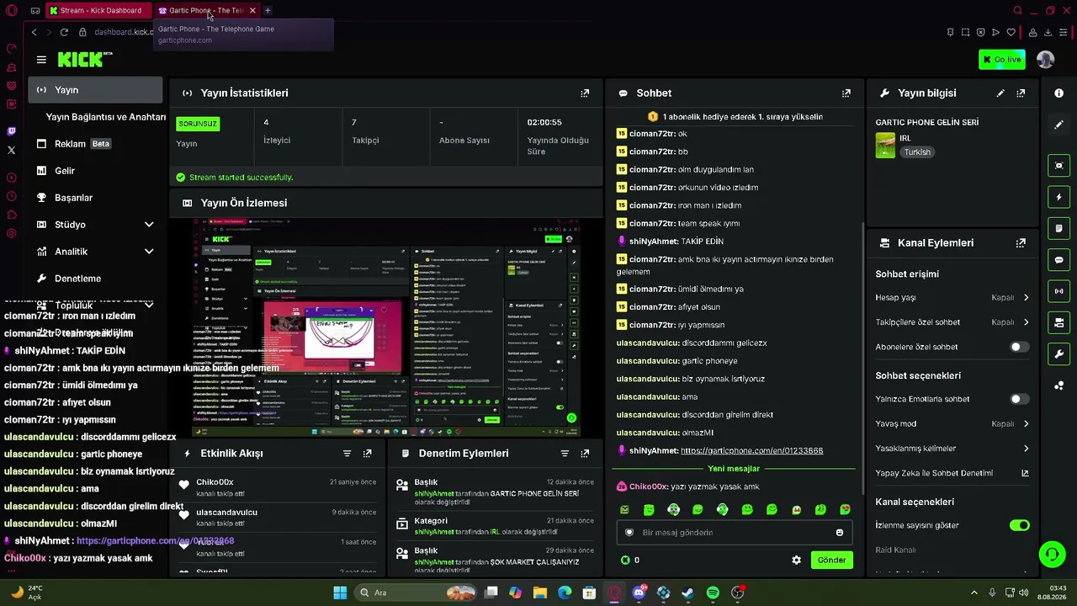The image size is (1077, 606).
Task: Open Denetleme menu item
Action: pos(95,279)
